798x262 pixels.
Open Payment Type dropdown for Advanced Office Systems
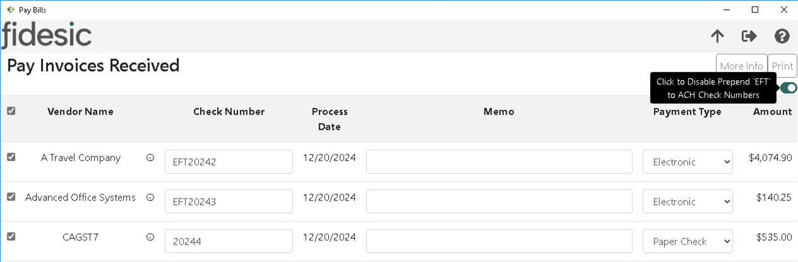tap(688, 201)
